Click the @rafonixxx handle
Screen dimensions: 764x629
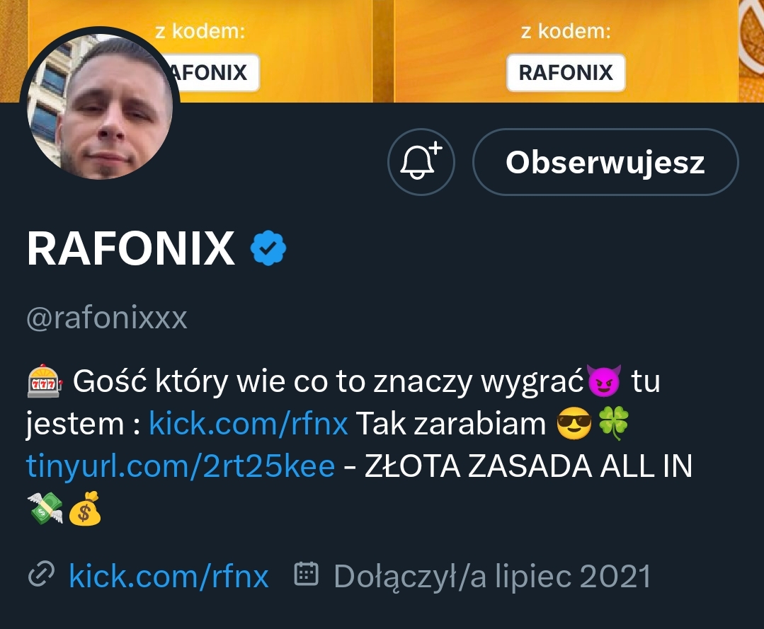click(107, 318)
